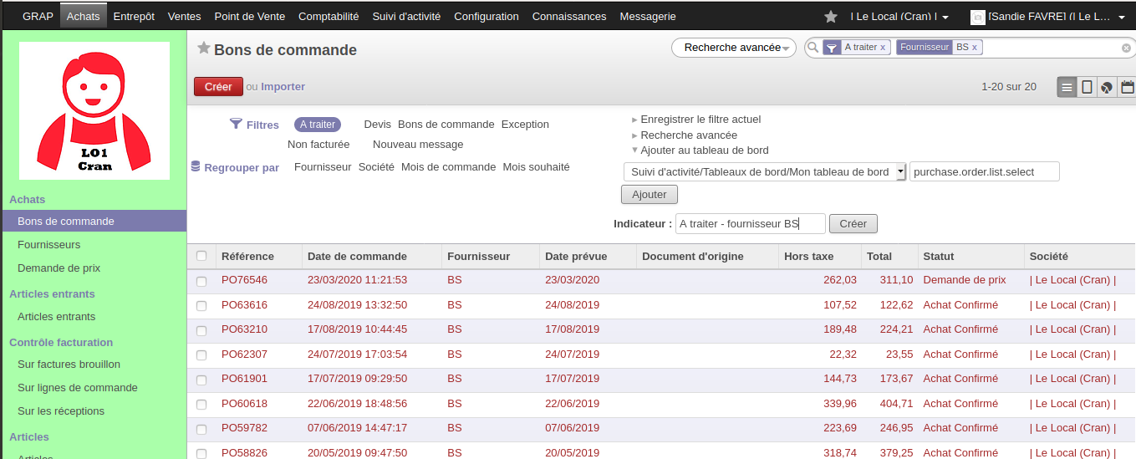Image resolution: width=1136 pixels, height=459 pixels.
Task: Clear the search box with the round x icon
Action: coord(1126,48)
